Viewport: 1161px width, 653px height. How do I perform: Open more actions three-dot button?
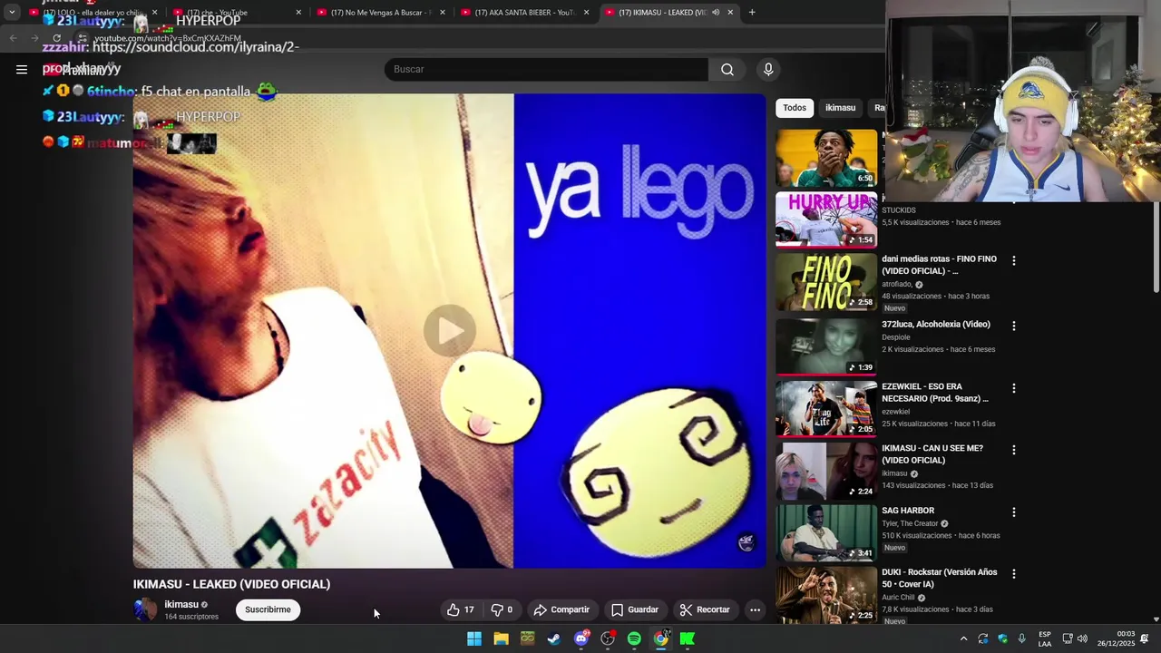755,609
